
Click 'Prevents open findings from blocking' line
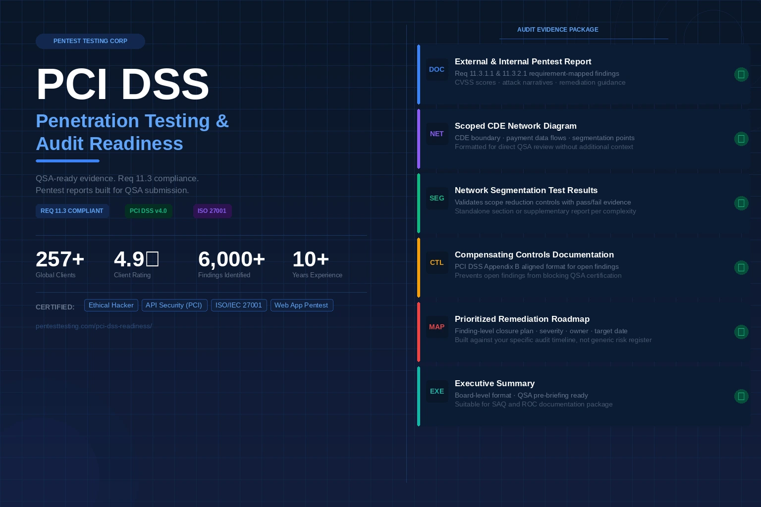[x=538, y=275]
